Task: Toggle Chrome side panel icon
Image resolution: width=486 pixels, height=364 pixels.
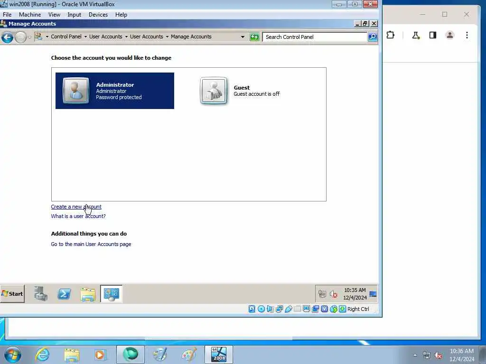Action: 433,35
